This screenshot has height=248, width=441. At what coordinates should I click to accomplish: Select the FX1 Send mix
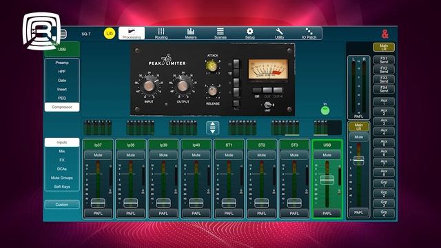(x=384, y=60)
